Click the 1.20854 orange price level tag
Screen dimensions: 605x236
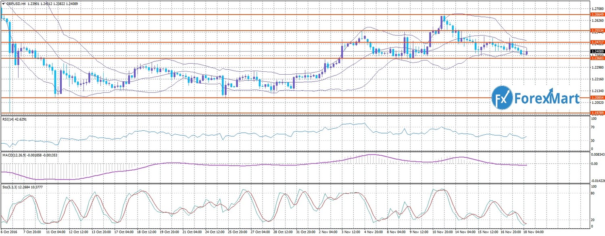[x=597, y=98]
